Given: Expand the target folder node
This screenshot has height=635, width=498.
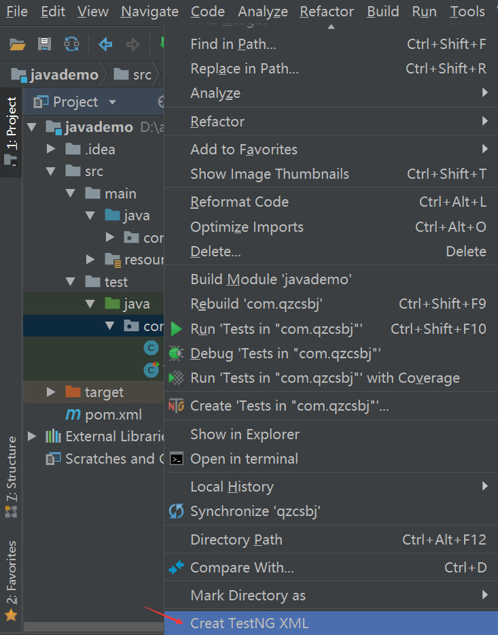Looking at the screenshot, I should [51, 392].
